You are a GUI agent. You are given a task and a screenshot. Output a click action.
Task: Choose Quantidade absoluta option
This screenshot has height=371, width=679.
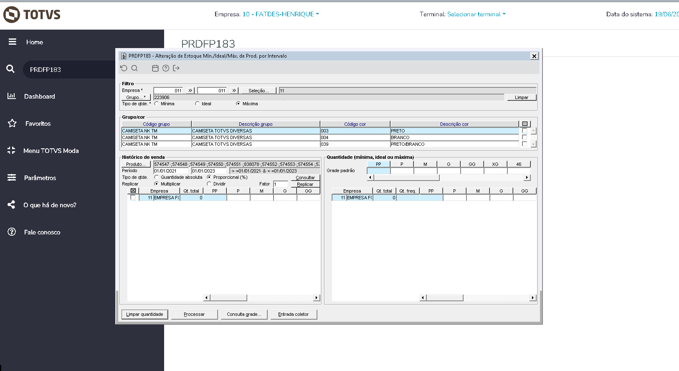coord(157,177)
